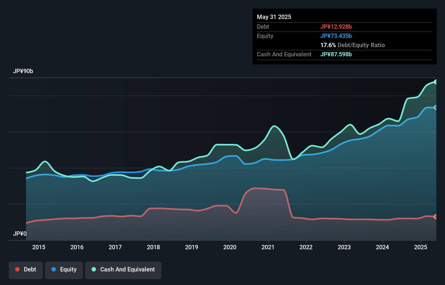The image size is (445, 285).
Task: Click the red Debt legend dot
Action: click(17, 269)
